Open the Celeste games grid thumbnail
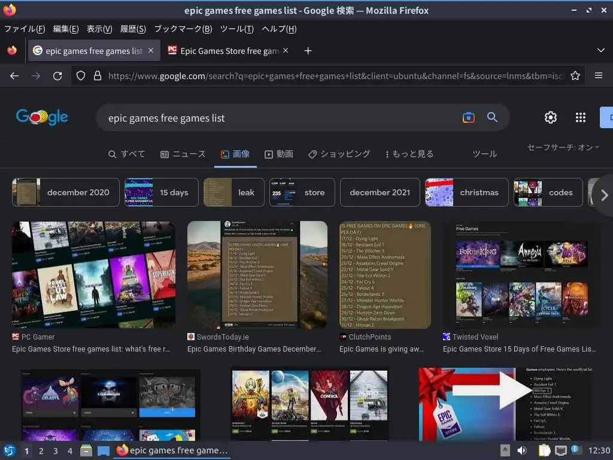Screen dimensions: 613x460 (x=110, y=404)
